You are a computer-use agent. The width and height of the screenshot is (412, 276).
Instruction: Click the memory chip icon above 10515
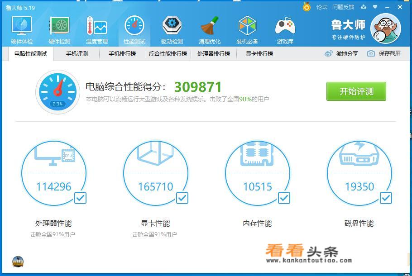[x=257, y=154]
